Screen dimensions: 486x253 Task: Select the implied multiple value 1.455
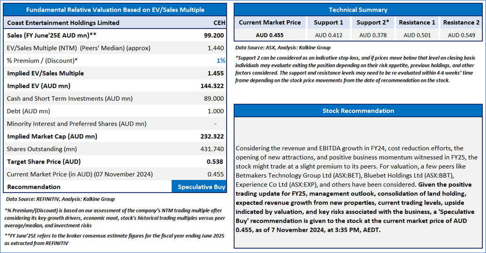click(216, 73)
